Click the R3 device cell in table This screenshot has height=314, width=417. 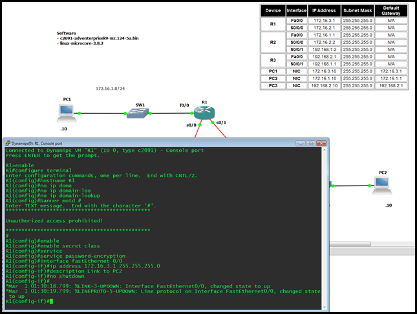[273, 60]
